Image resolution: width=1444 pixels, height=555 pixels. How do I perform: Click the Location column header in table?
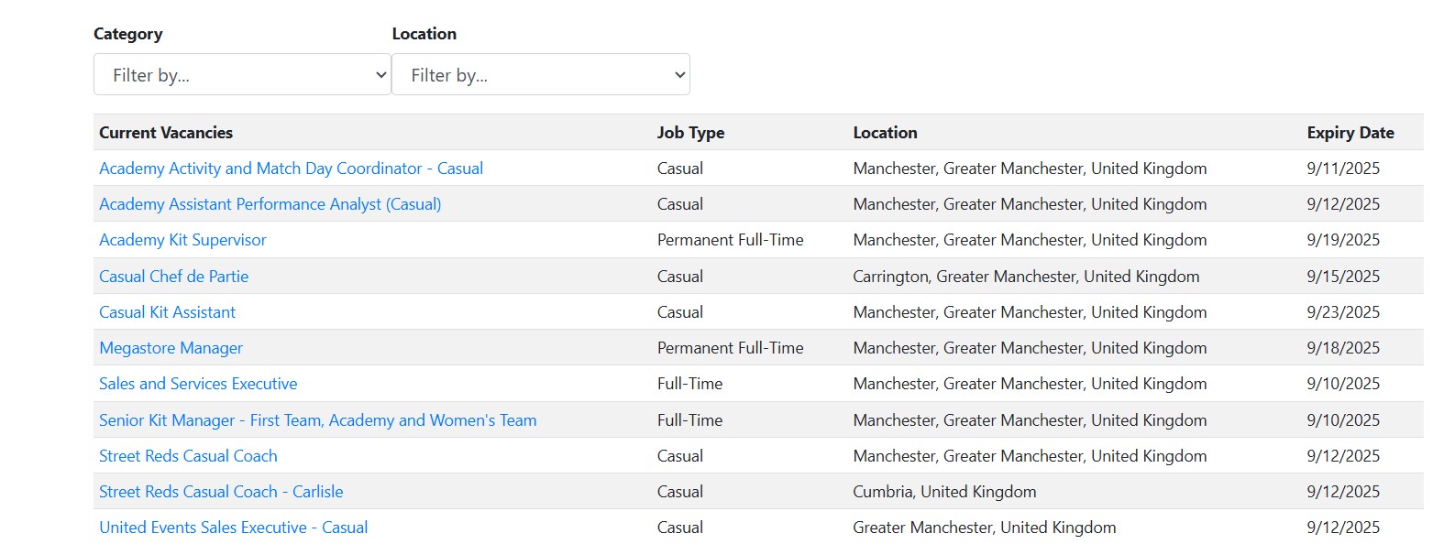[885, 133]
